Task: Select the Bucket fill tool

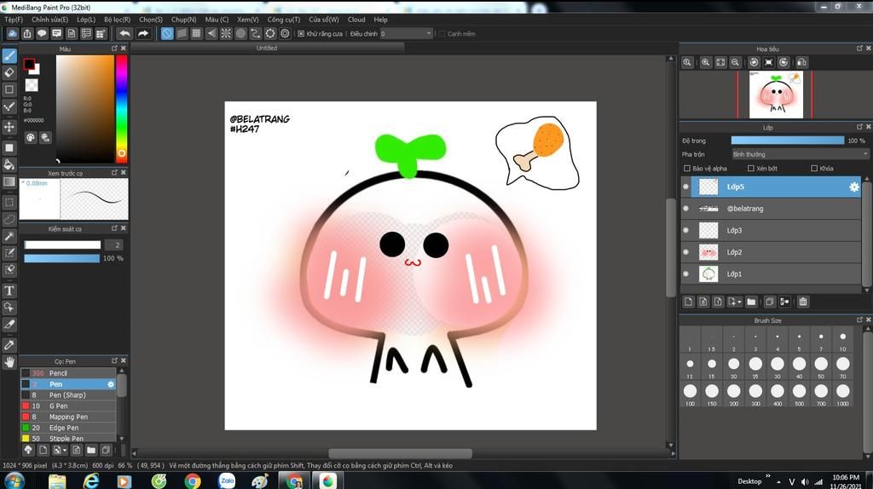Action: pyautogui.click(x=9, y=164)
